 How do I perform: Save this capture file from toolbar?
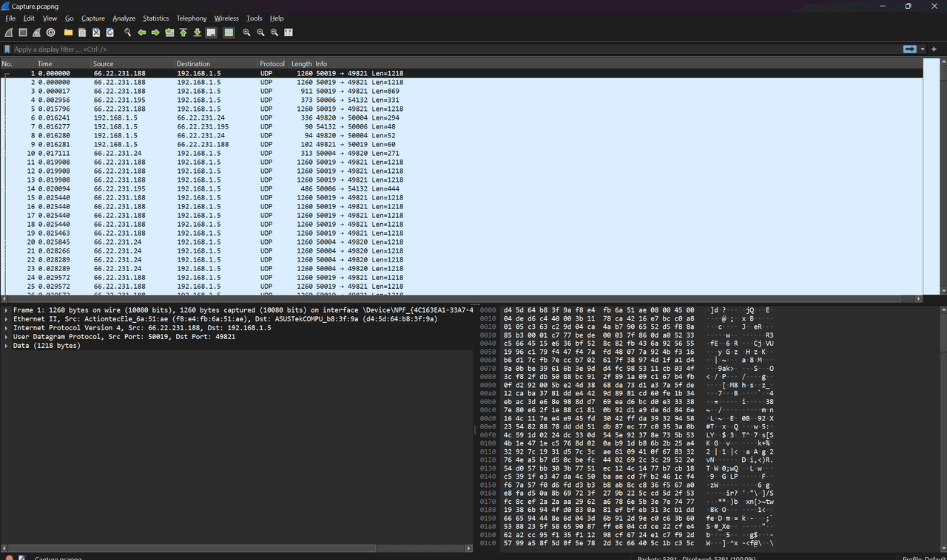click(82, 33)
